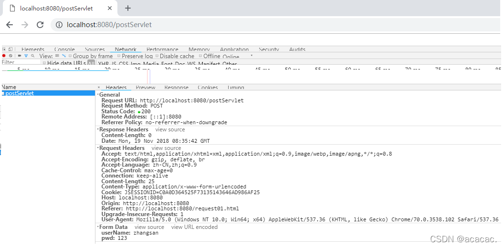Reload the page with the refresh icon
This screenshot has height=247, width=504.
tap(40, 25)
